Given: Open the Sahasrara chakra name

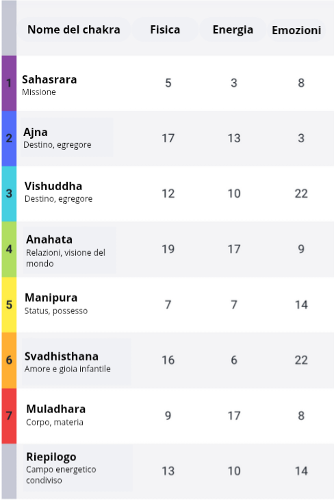Looking at the screenshot, I should (x=49, y=79).
